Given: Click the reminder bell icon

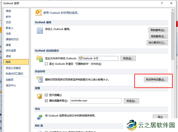Looking at the screenshot, I should (39, 96).
